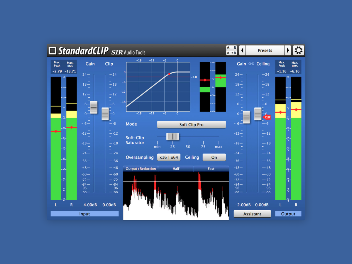This screenshot has width=352, height=264.
Task: Click the '25' tick under saturator slider
Action: click(x=172, y=147)
